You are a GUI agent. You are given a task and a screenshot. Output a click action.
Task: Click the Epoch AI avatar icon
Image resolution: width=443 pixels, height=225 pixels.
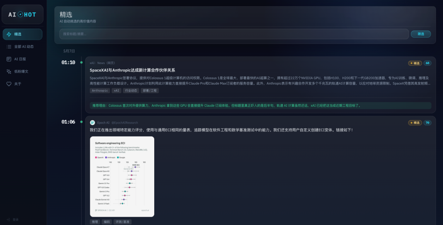pyautogui.click(x=92, y=123)
